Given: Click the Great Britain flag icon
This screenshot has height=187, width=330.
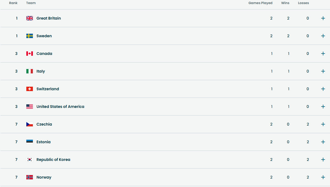Looking at the screenshot, I should pos(30,18).
